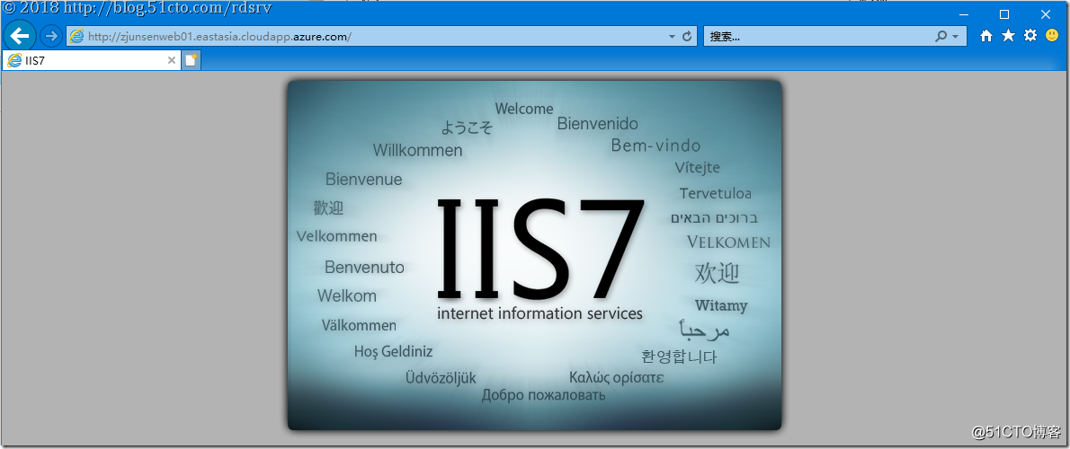Close the IIS7 tab

(171, 60)
